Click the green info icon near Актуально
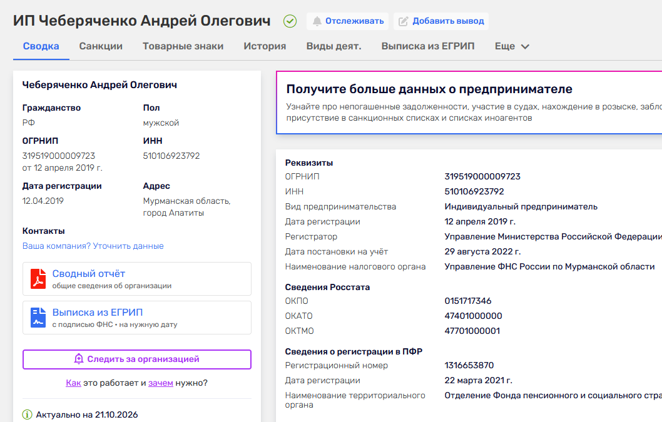 coord(27,414)
